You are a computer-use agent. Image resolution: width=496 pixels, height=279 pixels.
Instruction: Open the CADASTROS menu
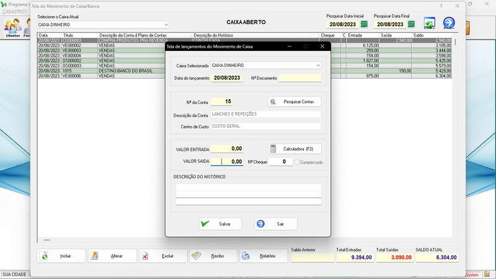coord(15,11)
